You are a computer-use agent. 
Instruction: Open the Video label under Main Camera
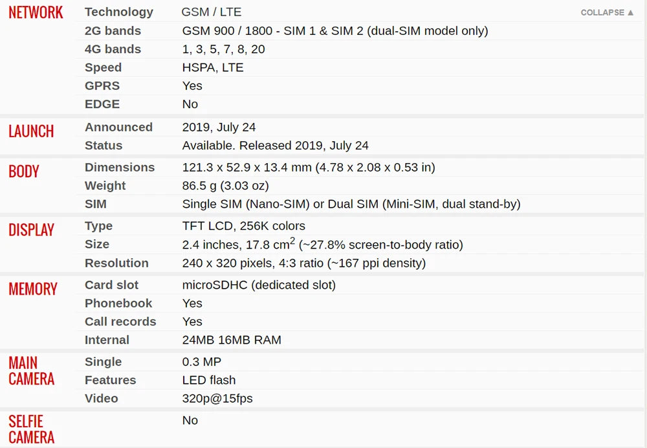(102, 399)
